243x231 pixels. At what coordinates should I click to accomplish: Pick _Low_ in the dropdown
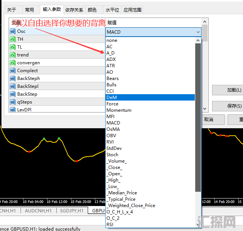(x=150, y=187)
